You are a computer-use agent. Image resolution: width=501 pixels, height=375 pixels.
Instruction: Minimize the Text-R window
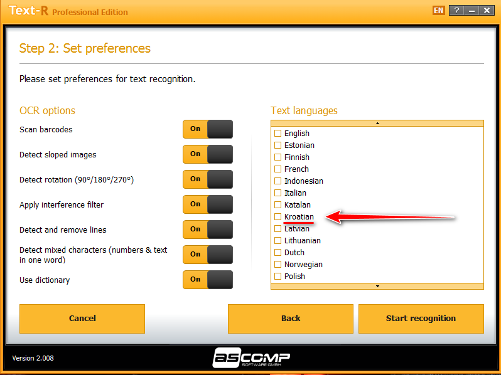pos(471,11)
